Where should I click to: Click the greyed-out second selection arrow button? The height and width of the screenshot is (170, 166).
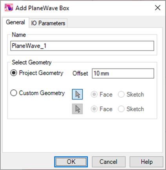[77, 109]
